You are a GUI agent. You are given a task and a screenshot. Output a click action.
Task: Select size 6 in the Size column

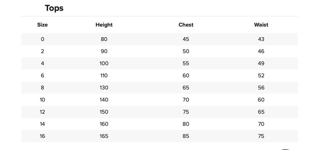pyautogui.click(x=43, y=76)
